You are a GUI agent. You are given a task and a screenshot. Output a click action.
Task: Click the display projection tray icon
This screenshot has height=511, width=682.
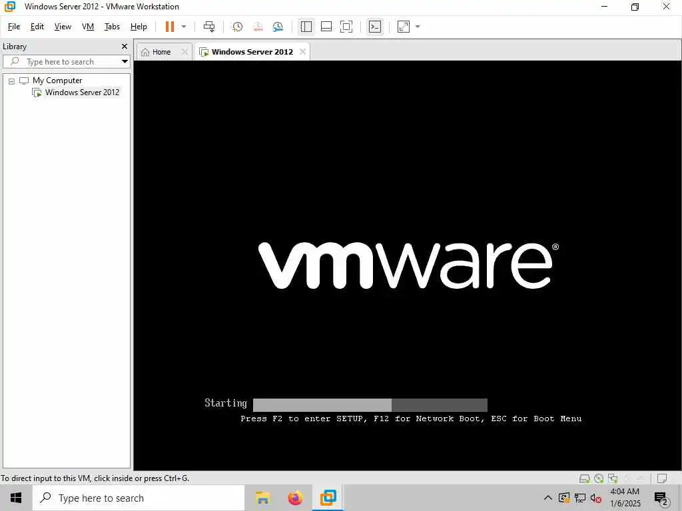tap(564, 498)
